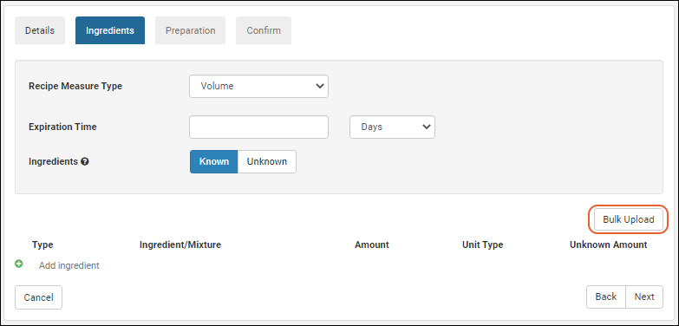Click the Amount column header
Screen dimensions: 679x326
(x=372, y=245)
